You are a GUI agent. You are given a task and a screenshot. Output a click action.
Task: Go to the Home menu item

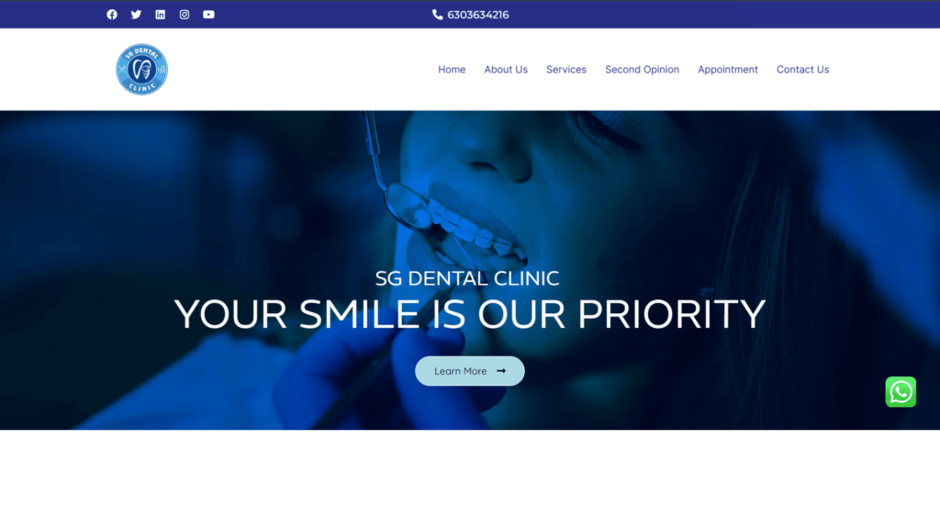pos(452,70)
